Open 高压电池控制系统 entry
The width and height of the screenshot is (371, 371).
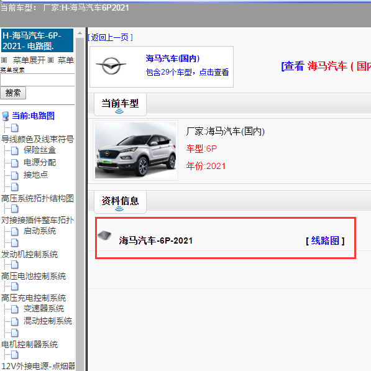34,276
